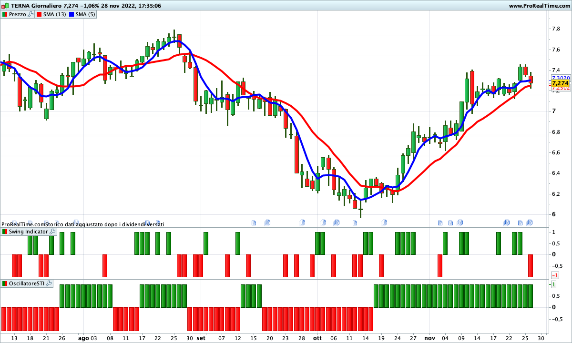
Task: Open the news icon above the 19 date label
Action: [x=384, y=222]
